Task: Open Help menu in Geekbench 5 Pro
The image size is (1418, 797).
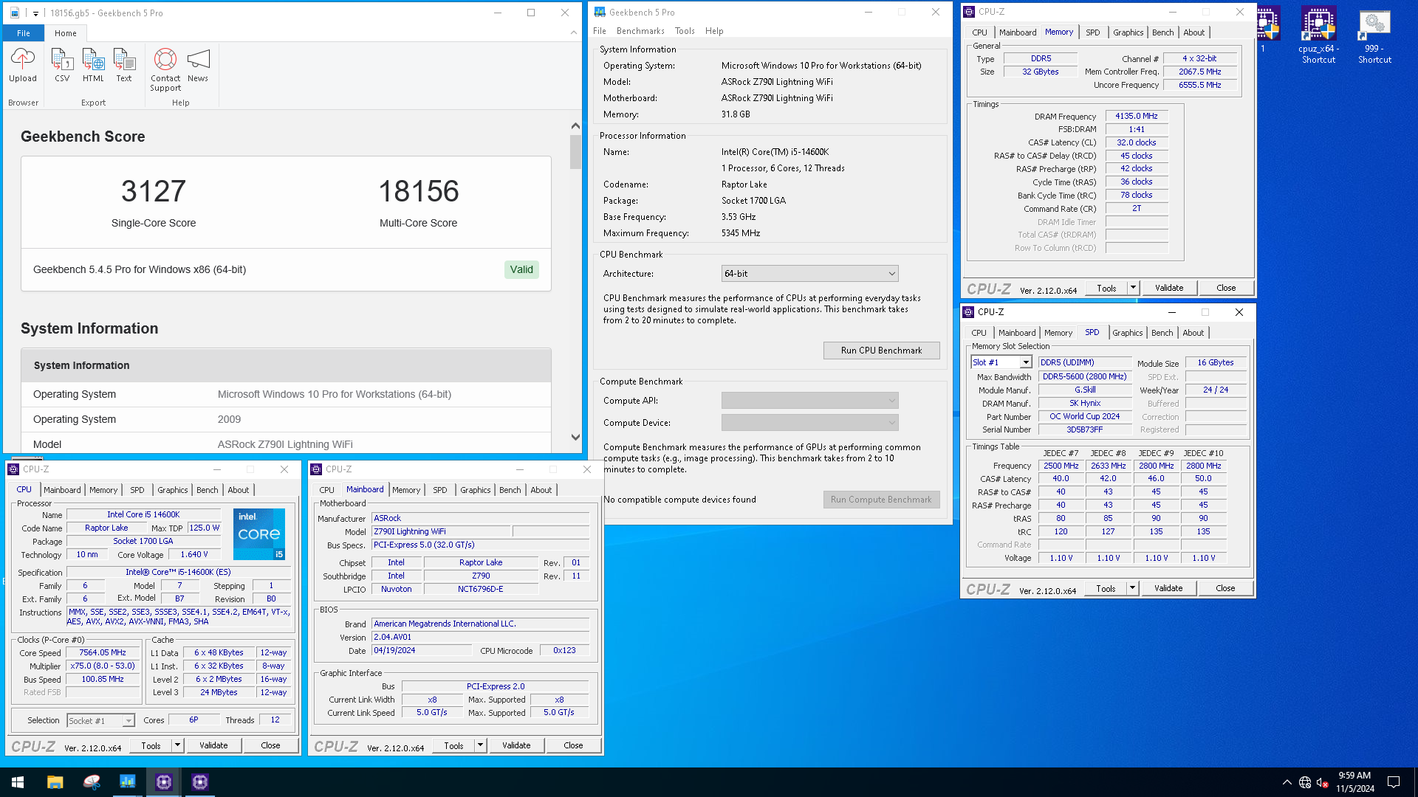Action: (x=714, y=31)
